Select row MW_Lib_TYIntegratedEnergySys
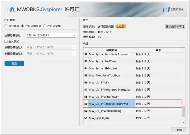190x135 pixels. pyautogui.click(x=132, y=90)
